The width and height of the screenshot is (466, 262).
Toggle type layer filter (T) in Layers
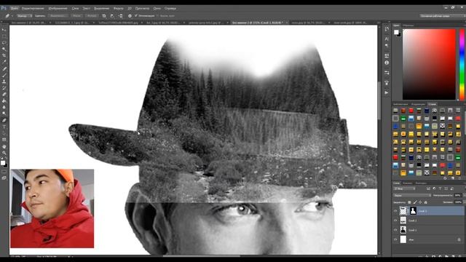[x=440, y=188]
